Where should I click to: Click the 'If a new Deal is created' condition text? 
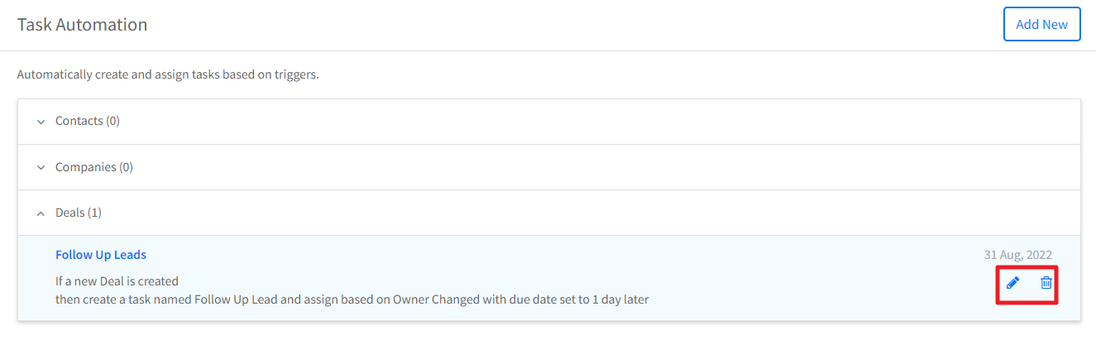117,281
